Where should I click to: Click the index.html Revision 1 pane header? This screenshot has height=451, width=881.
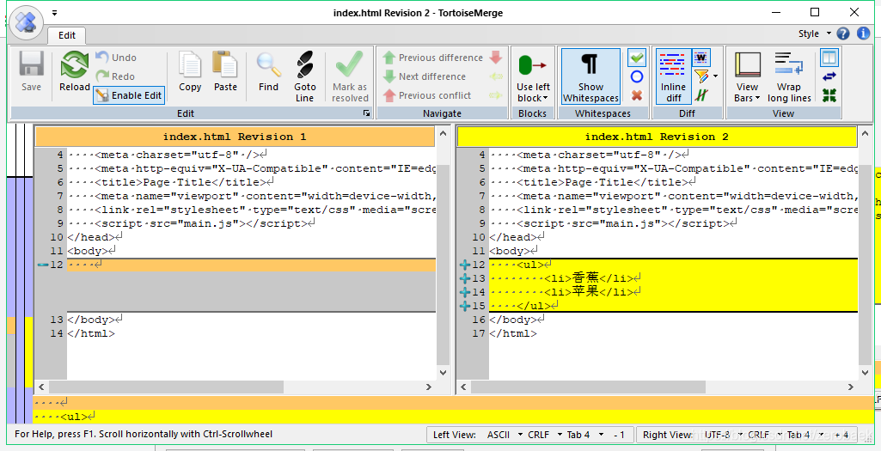(x=235, y=137)
